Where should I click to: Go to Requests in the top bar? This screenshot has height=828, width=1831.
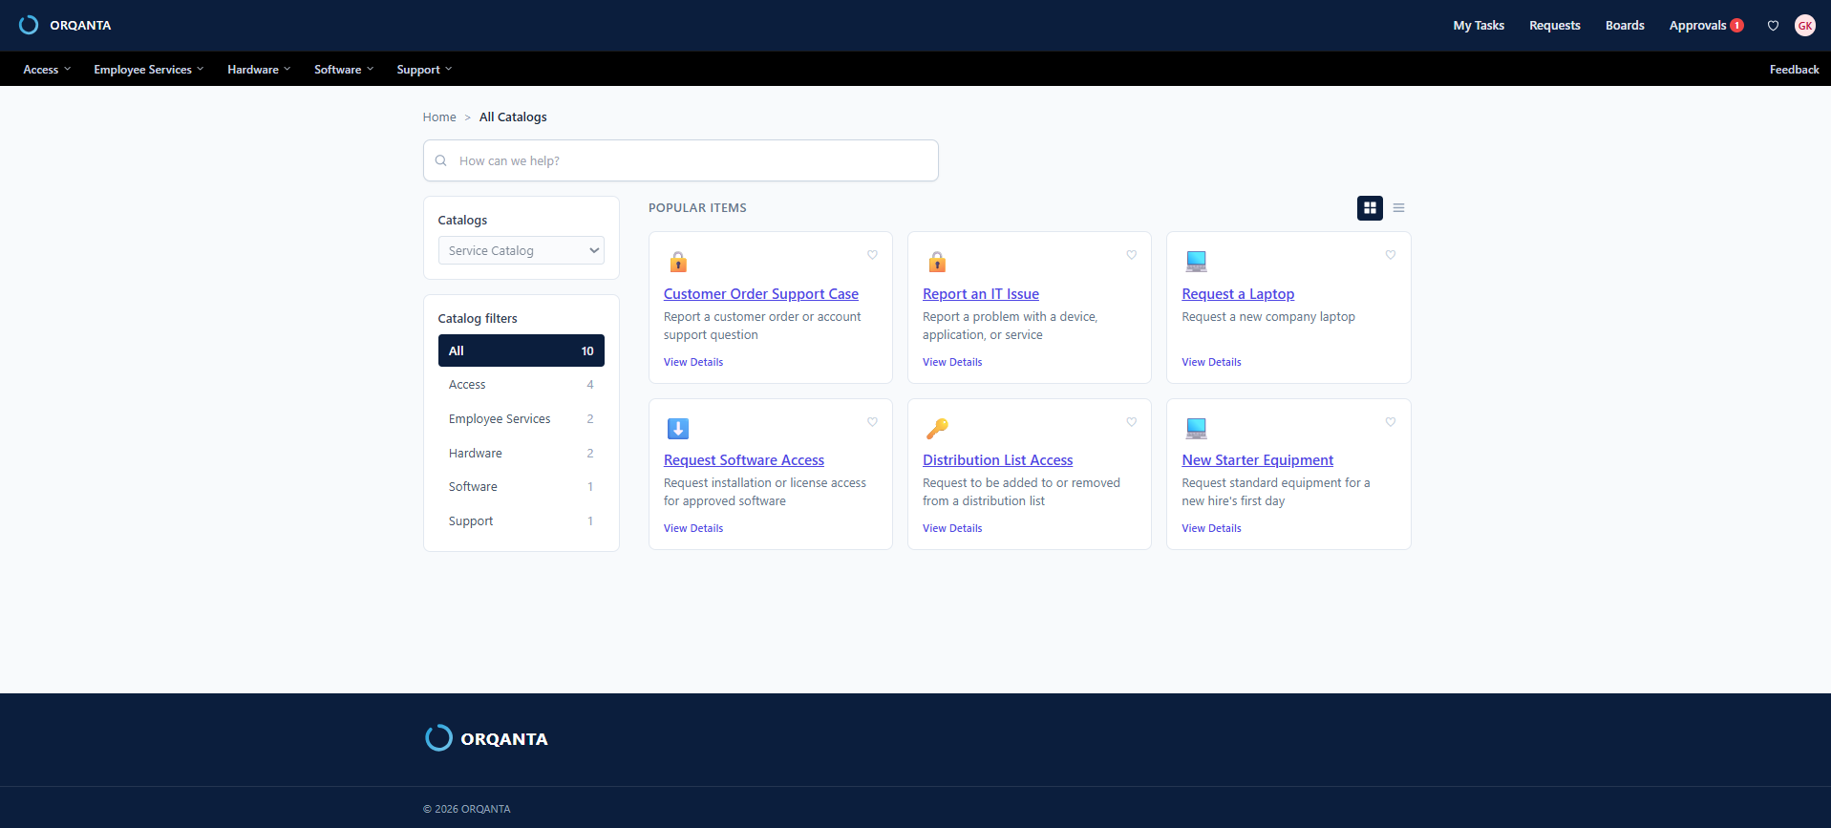(x=1554, y=26)
